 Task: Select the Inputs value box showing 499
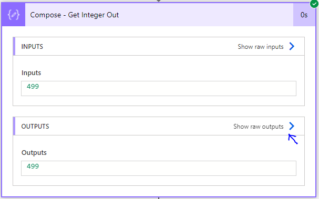[159, 88]
